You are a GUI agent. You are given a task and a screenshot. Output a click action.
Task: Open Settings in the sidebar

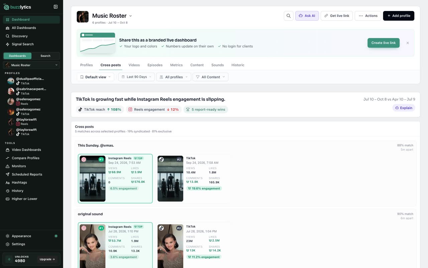[x=31, y=244]
